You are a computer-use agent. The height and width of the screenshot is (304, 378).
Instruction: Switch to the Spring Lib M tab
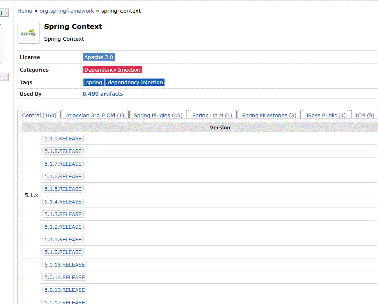[x=212, y=115]
